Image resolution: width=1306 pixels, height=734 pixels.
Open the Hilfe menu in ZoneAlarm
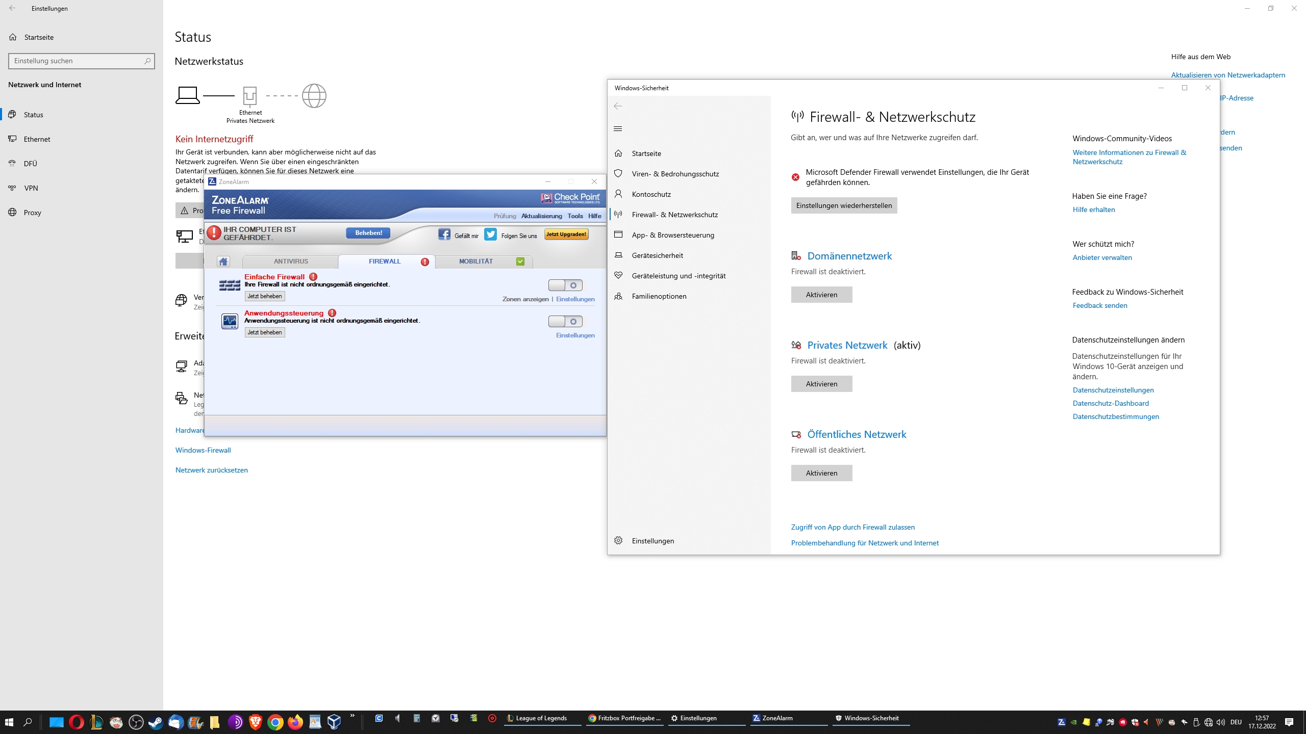(594, 216)
